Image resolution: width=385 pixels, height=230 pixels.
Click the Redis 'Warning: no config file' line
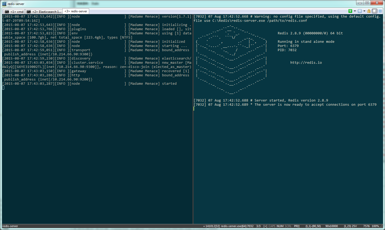(287, 17)
